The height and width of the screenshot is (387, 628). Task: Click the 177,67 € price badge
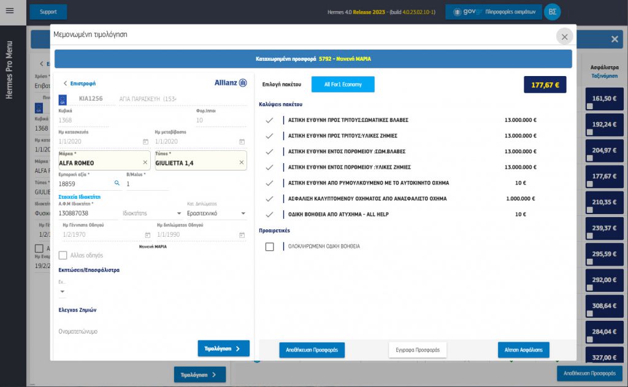pyautogui.click(x=545, y=85)
